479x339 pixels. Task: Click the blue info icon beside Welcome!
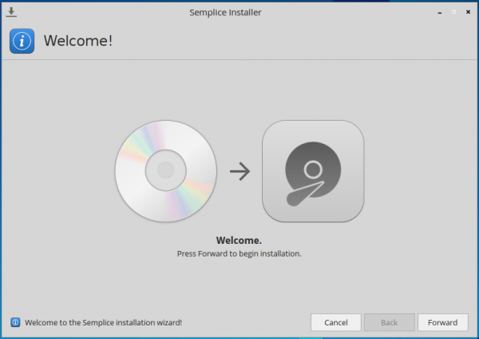click(22, 41)
